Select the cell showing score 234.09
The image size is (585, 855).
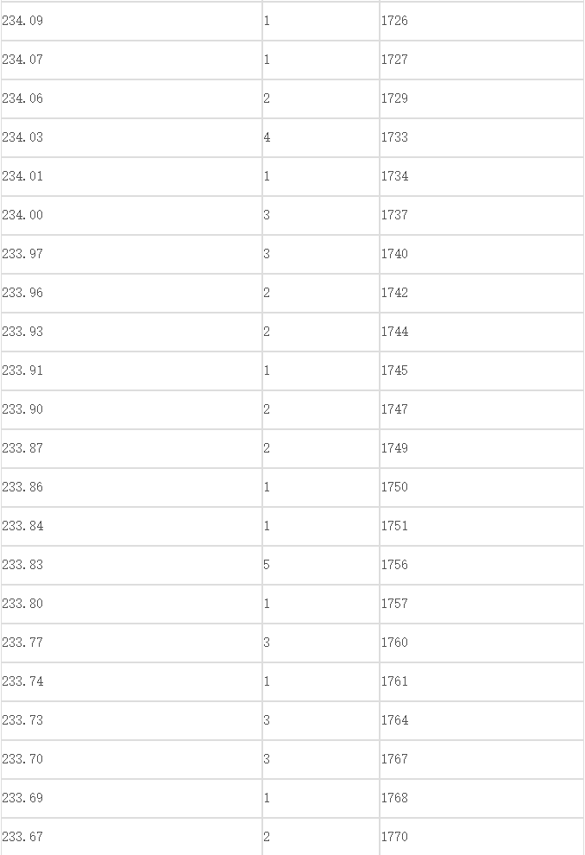(x=131, y=21)
